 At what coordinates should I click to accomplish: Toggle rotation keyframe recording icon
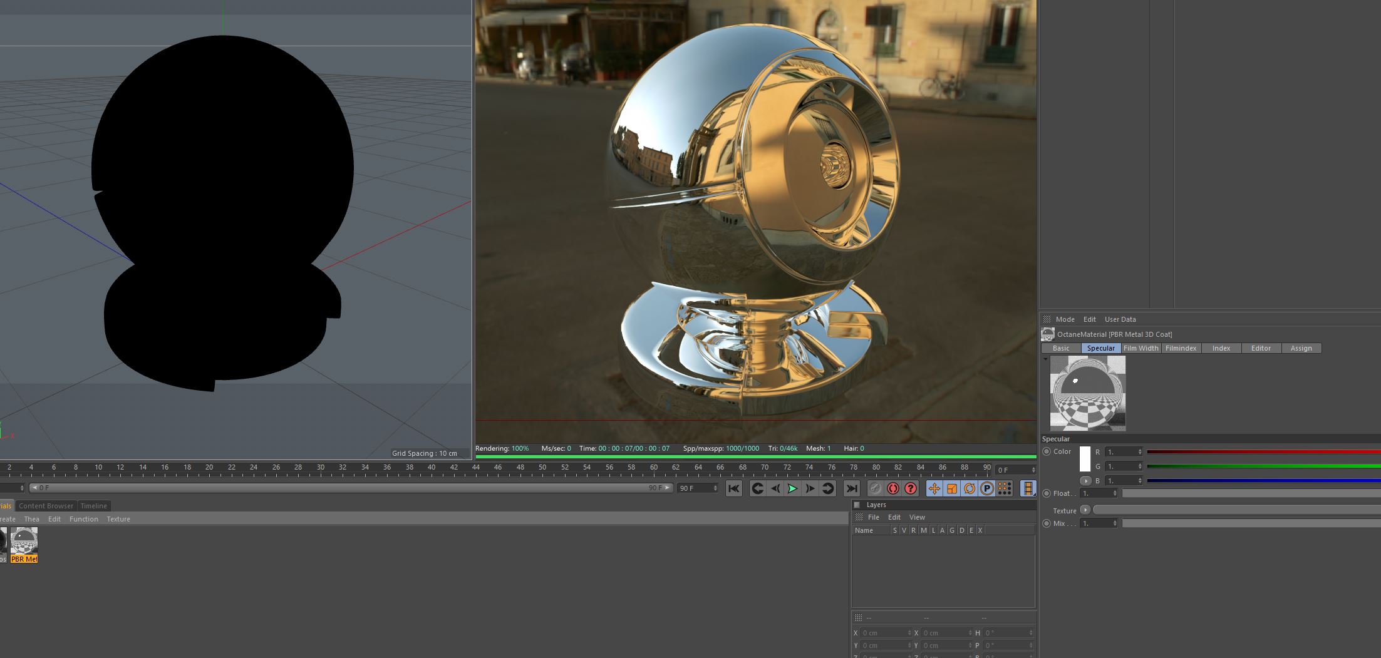969,488
